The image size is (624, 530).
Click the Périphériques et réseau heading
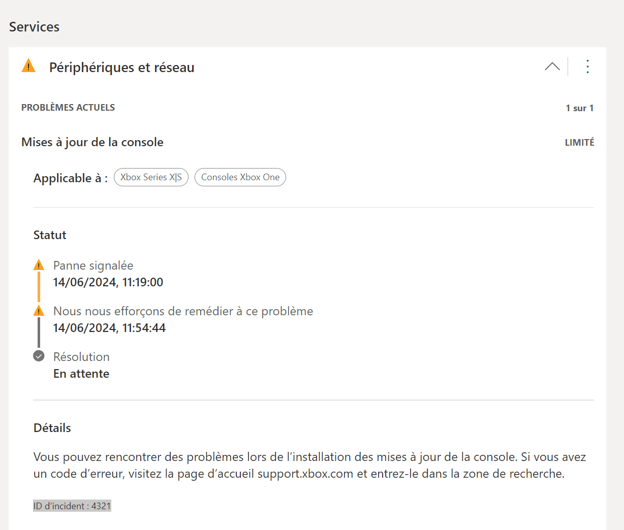(121, 68)
